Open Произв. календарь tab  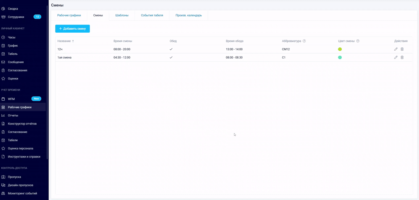[189, 15]
